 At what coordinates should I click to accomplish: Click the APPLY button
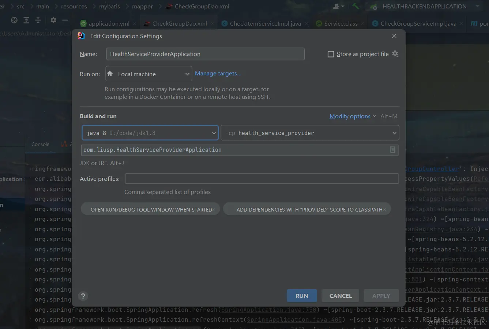[381, 296]
